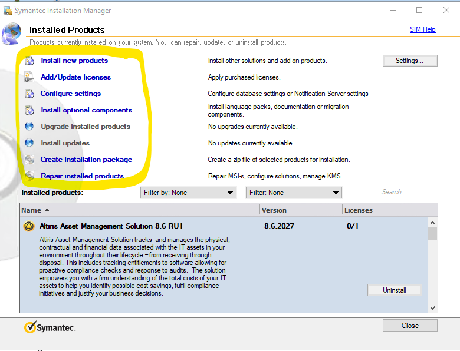Click 'Apply purchased licenses.' description
The image size is (460, 351).
(244, 77)
